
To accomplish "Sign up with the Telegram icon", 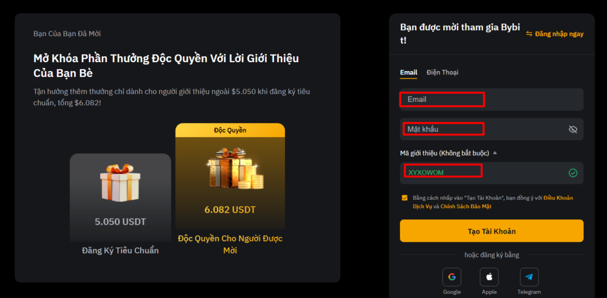I will click(529, 277).
